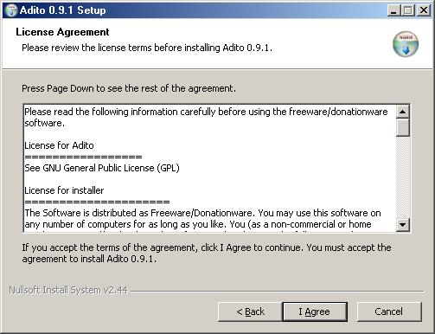Image resolution: width=435 pixels, height=334 pixels.
Task: Click the 'Nullsoft Install System v2.44' label
Action: coord(68,290)
